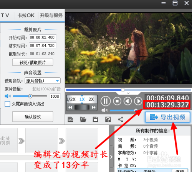Create a new project with NEW icon
This screenshot has height=172, width=192.
coord(70,119)
